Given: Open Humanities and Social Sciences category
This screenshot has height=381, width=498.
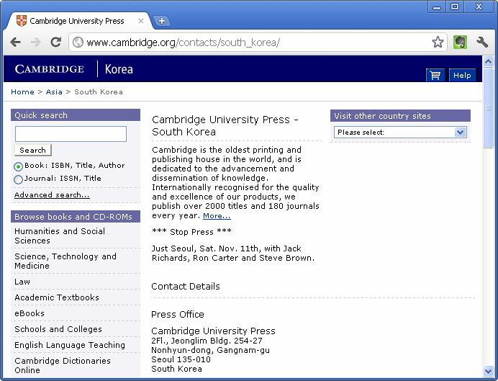Looking at the screenshot, I should pos(60,236).
